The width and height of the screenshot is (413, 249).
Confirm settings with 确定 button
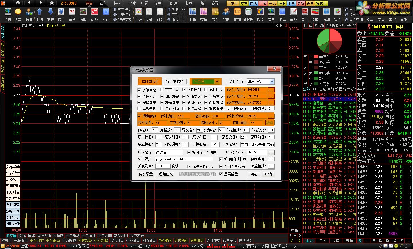pyautogui.click(x=254, y=174)
